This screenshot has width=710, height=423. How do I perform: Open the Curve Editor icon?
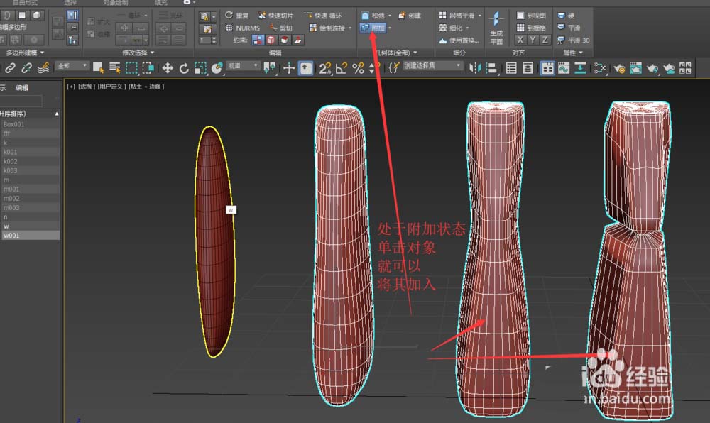[564, 68]
